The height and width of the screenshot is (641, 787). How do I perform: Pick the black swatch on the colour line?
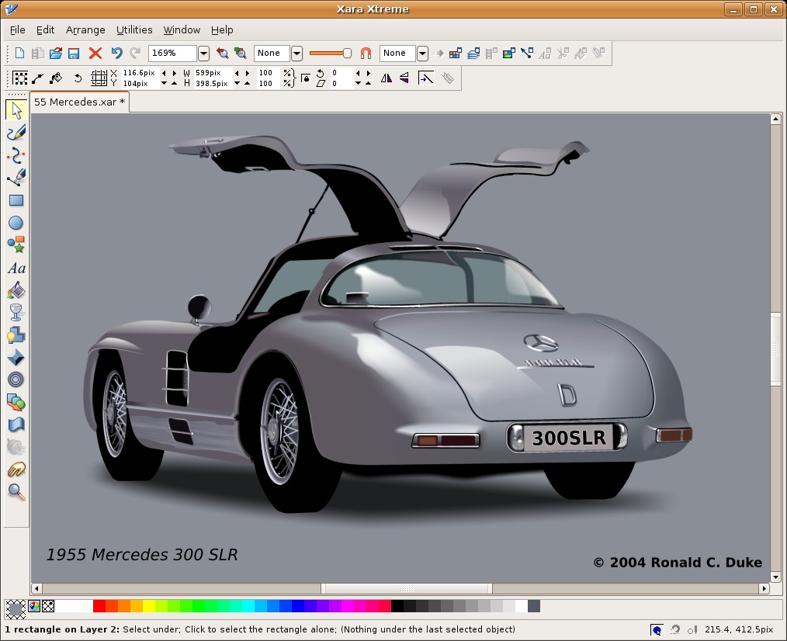[397, 606]
